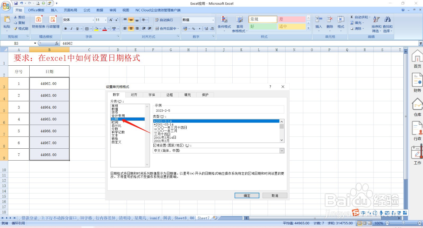Click the 格式 cell format icon
Image resolution: width=423 pixels, height=228 pixels.
[x=341, y=20]
